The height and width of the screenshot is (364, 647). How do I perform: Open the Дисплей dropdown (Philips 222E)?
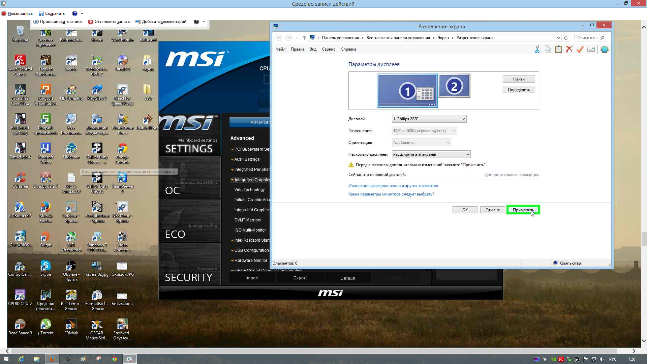429,119
